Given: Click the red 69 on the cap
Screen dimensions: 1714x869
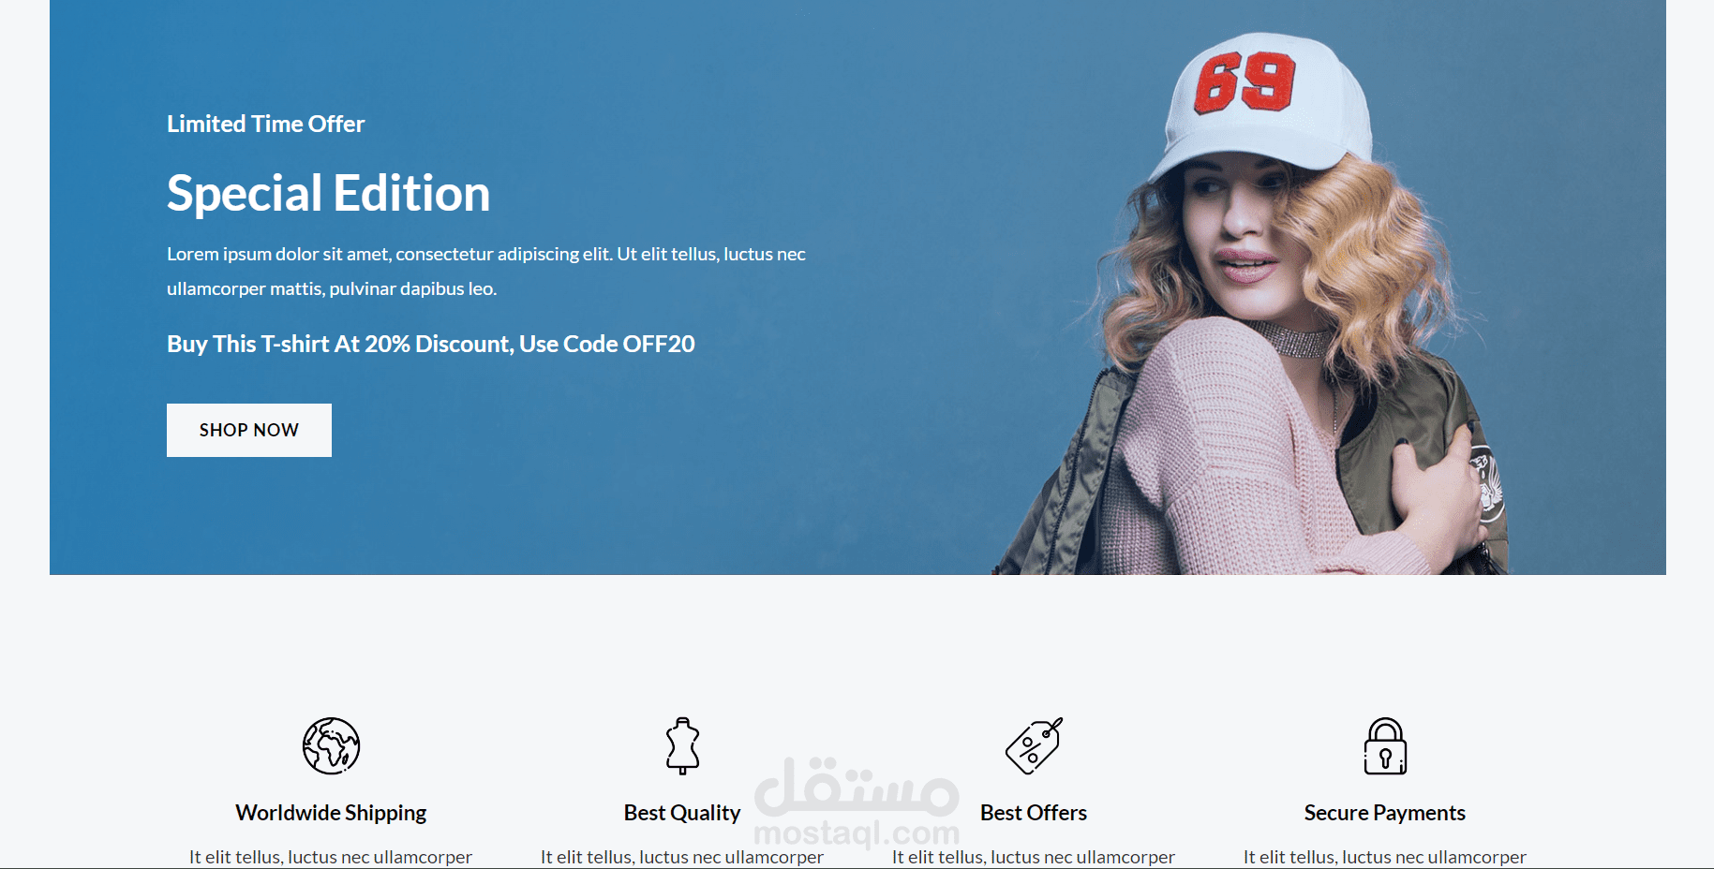Looking at the screenshot, I should tap(1245, 82).
